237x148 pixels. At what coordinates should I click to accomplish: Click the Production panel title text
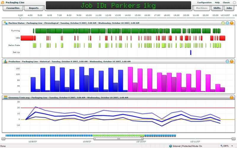(70, 62)
